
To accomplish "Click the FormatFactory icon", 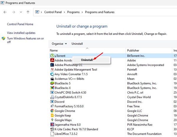I will (x=52, y=106).
